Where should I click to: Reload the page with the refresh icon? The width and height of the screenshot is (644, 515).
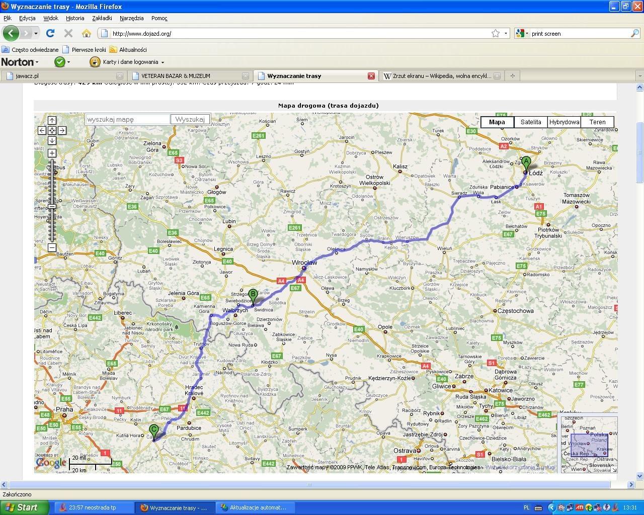click(x=50, y=33)
